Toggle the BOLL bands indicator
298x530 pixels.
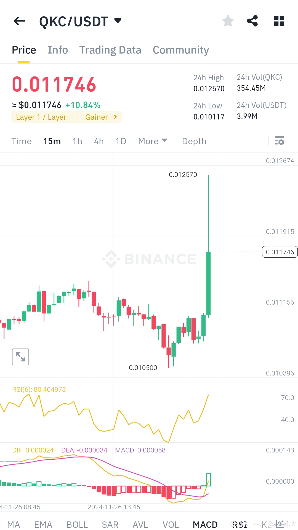(x=77, y=524)
